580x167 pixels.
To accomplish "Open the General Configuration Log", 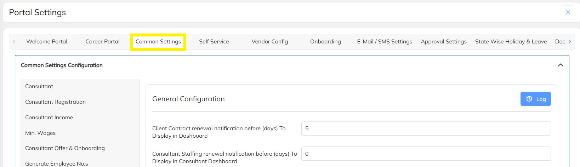I will pyautogui.click(x=535, y=99).
